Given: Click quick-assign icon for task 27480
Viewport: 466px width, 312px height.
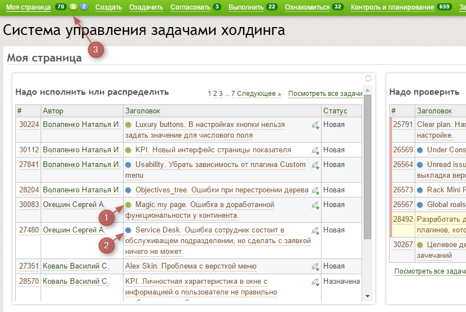Looking at the screenshot, I should [x=315, y=231].
